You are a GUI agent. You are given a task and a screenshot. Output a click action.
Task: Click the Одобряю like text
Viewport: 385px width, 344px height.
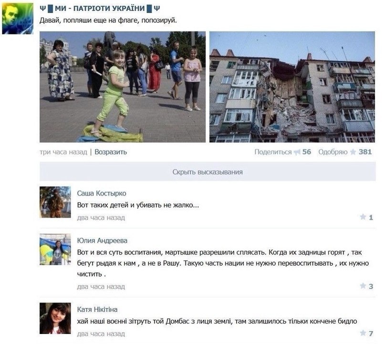point(333,152)
